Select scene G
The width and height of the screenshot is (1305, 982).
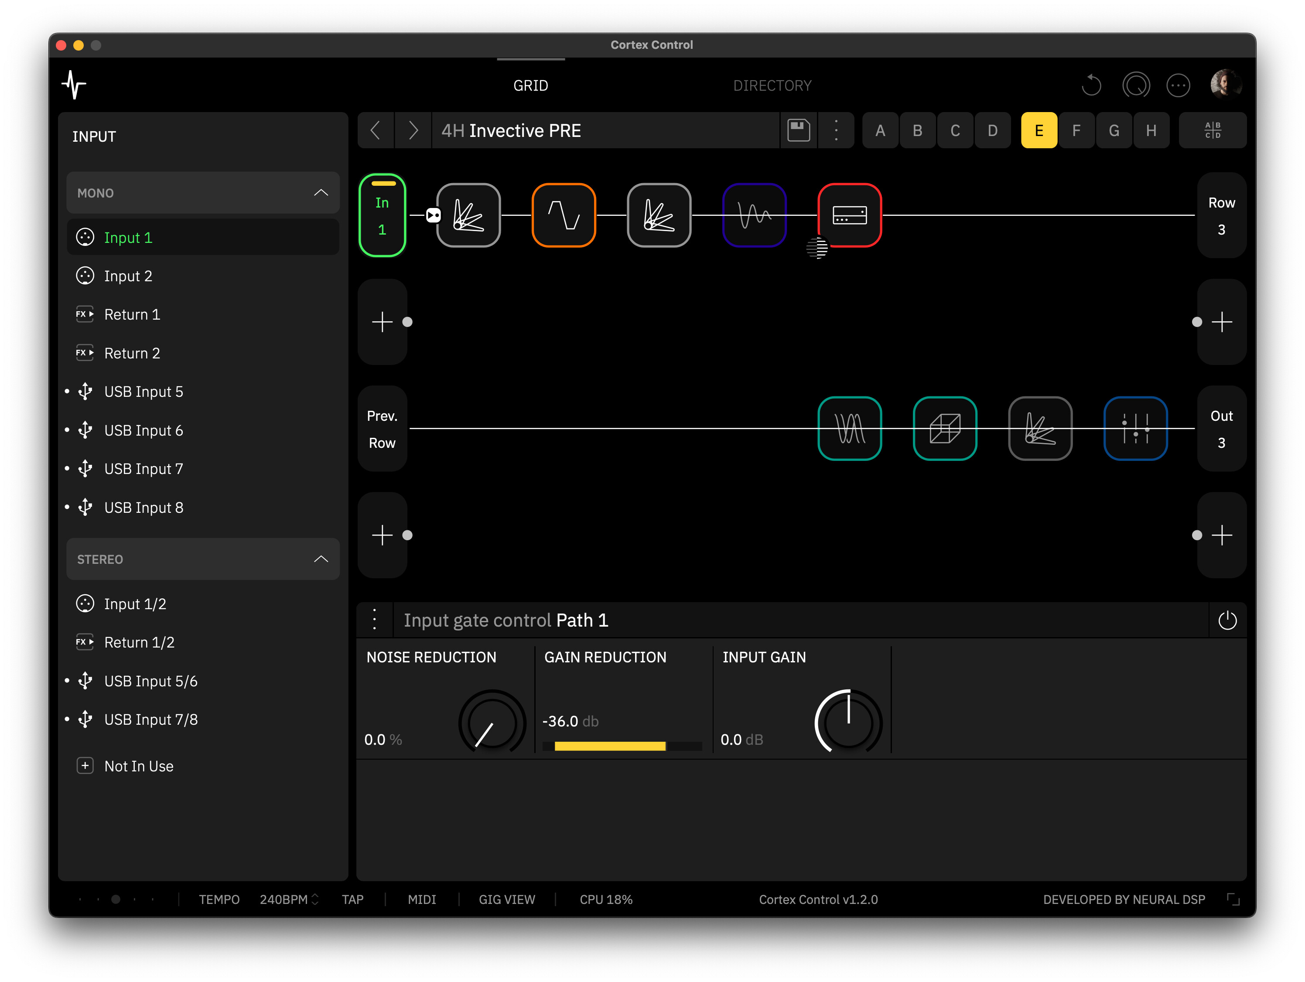tap(1114, 130)
